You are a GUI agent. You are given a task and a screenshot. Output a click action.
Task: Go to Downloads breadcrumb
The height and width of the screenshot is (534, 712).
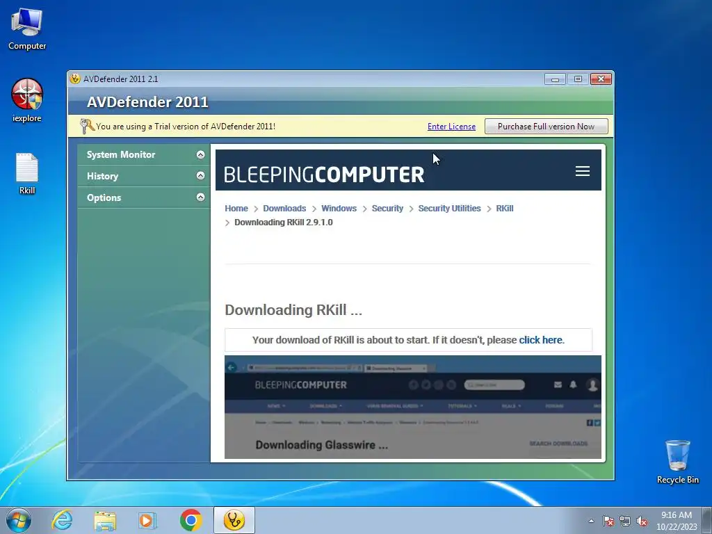[284, 209]
